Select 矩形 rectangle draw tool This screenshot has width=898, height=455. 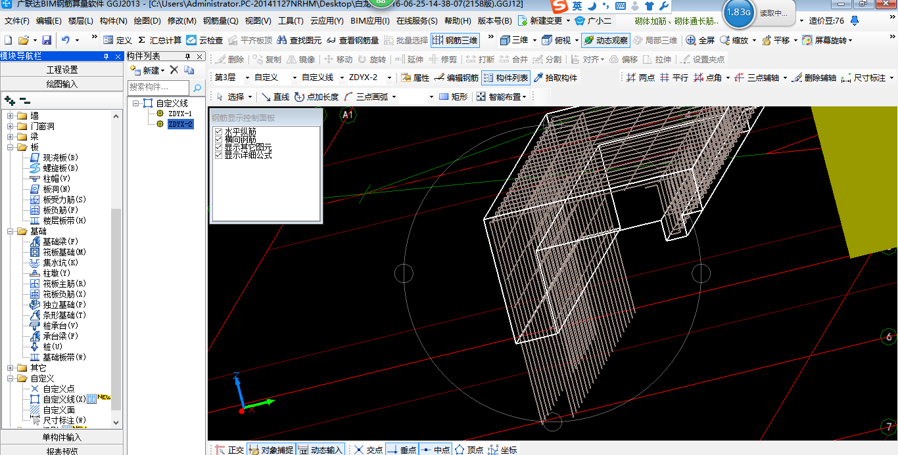pyautogui.click(x=453, y=97)
